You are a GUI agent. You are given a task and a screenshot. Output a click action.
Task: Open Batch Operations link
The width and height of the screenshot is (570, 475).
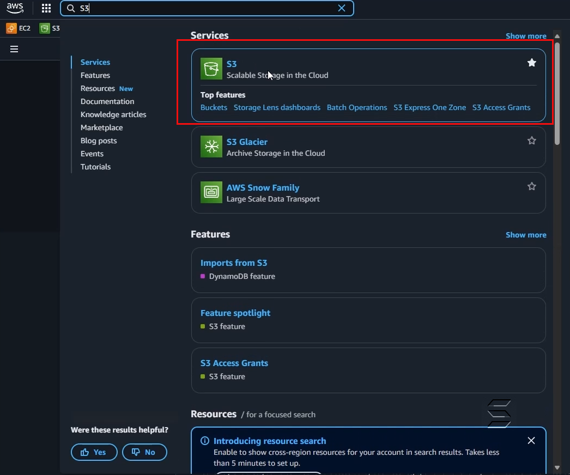pyautogui.click(x=357, y=107)
